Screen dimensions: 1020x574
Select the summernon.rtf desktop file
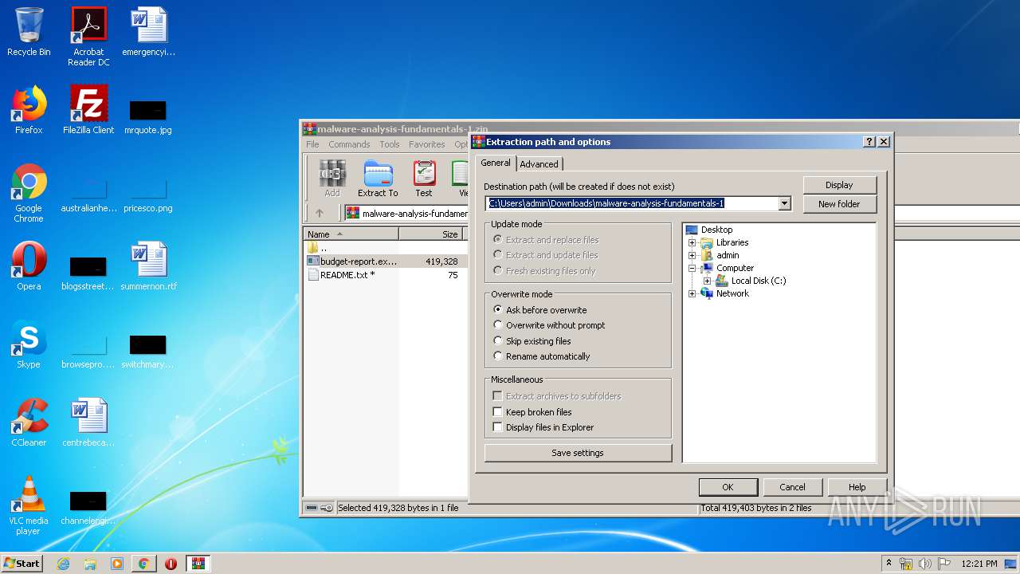tap(148, 266)
